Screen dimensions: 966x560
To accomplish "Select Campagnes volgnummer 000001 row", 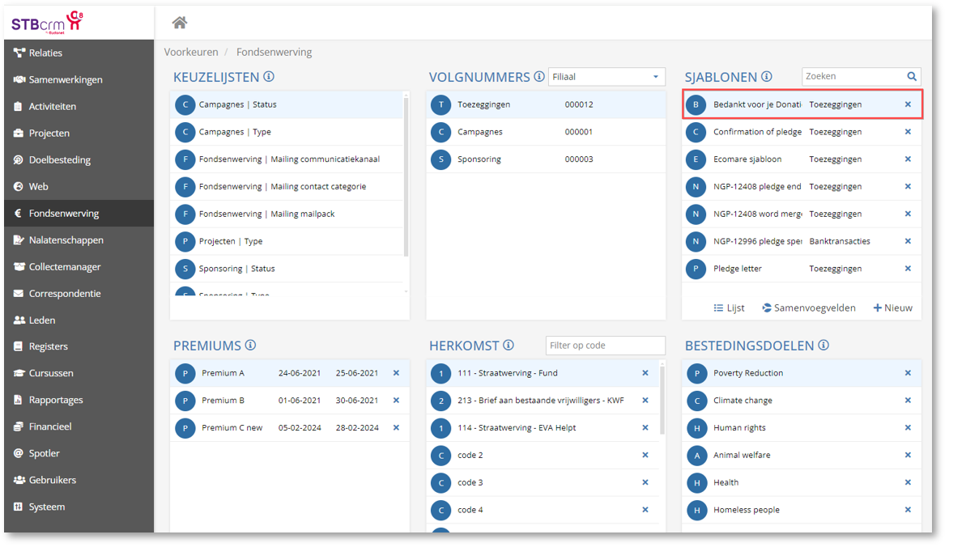I will tap(546, 132).
